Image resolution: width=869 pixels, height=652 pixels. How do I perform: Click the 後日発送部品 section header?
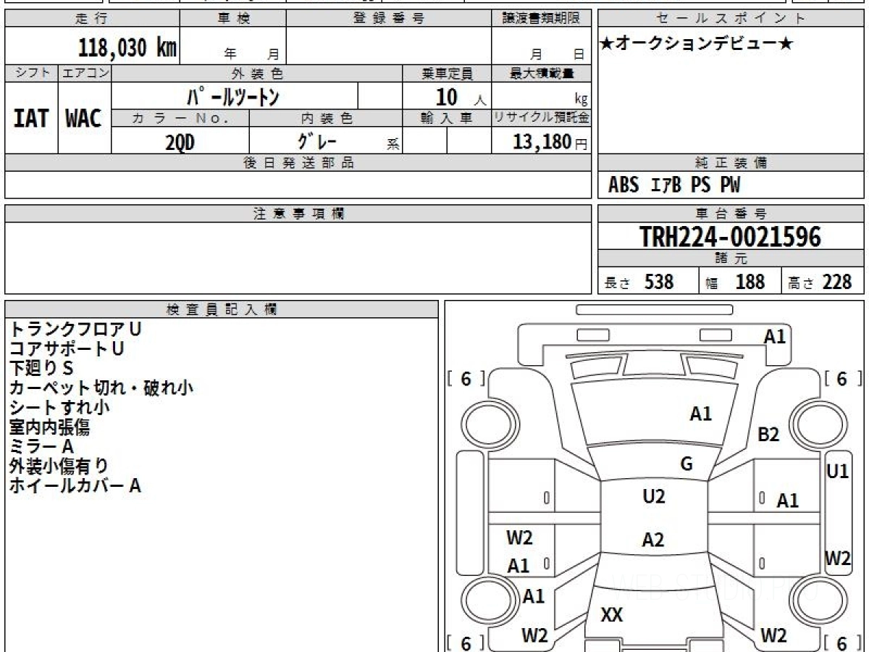pos(298,163)
